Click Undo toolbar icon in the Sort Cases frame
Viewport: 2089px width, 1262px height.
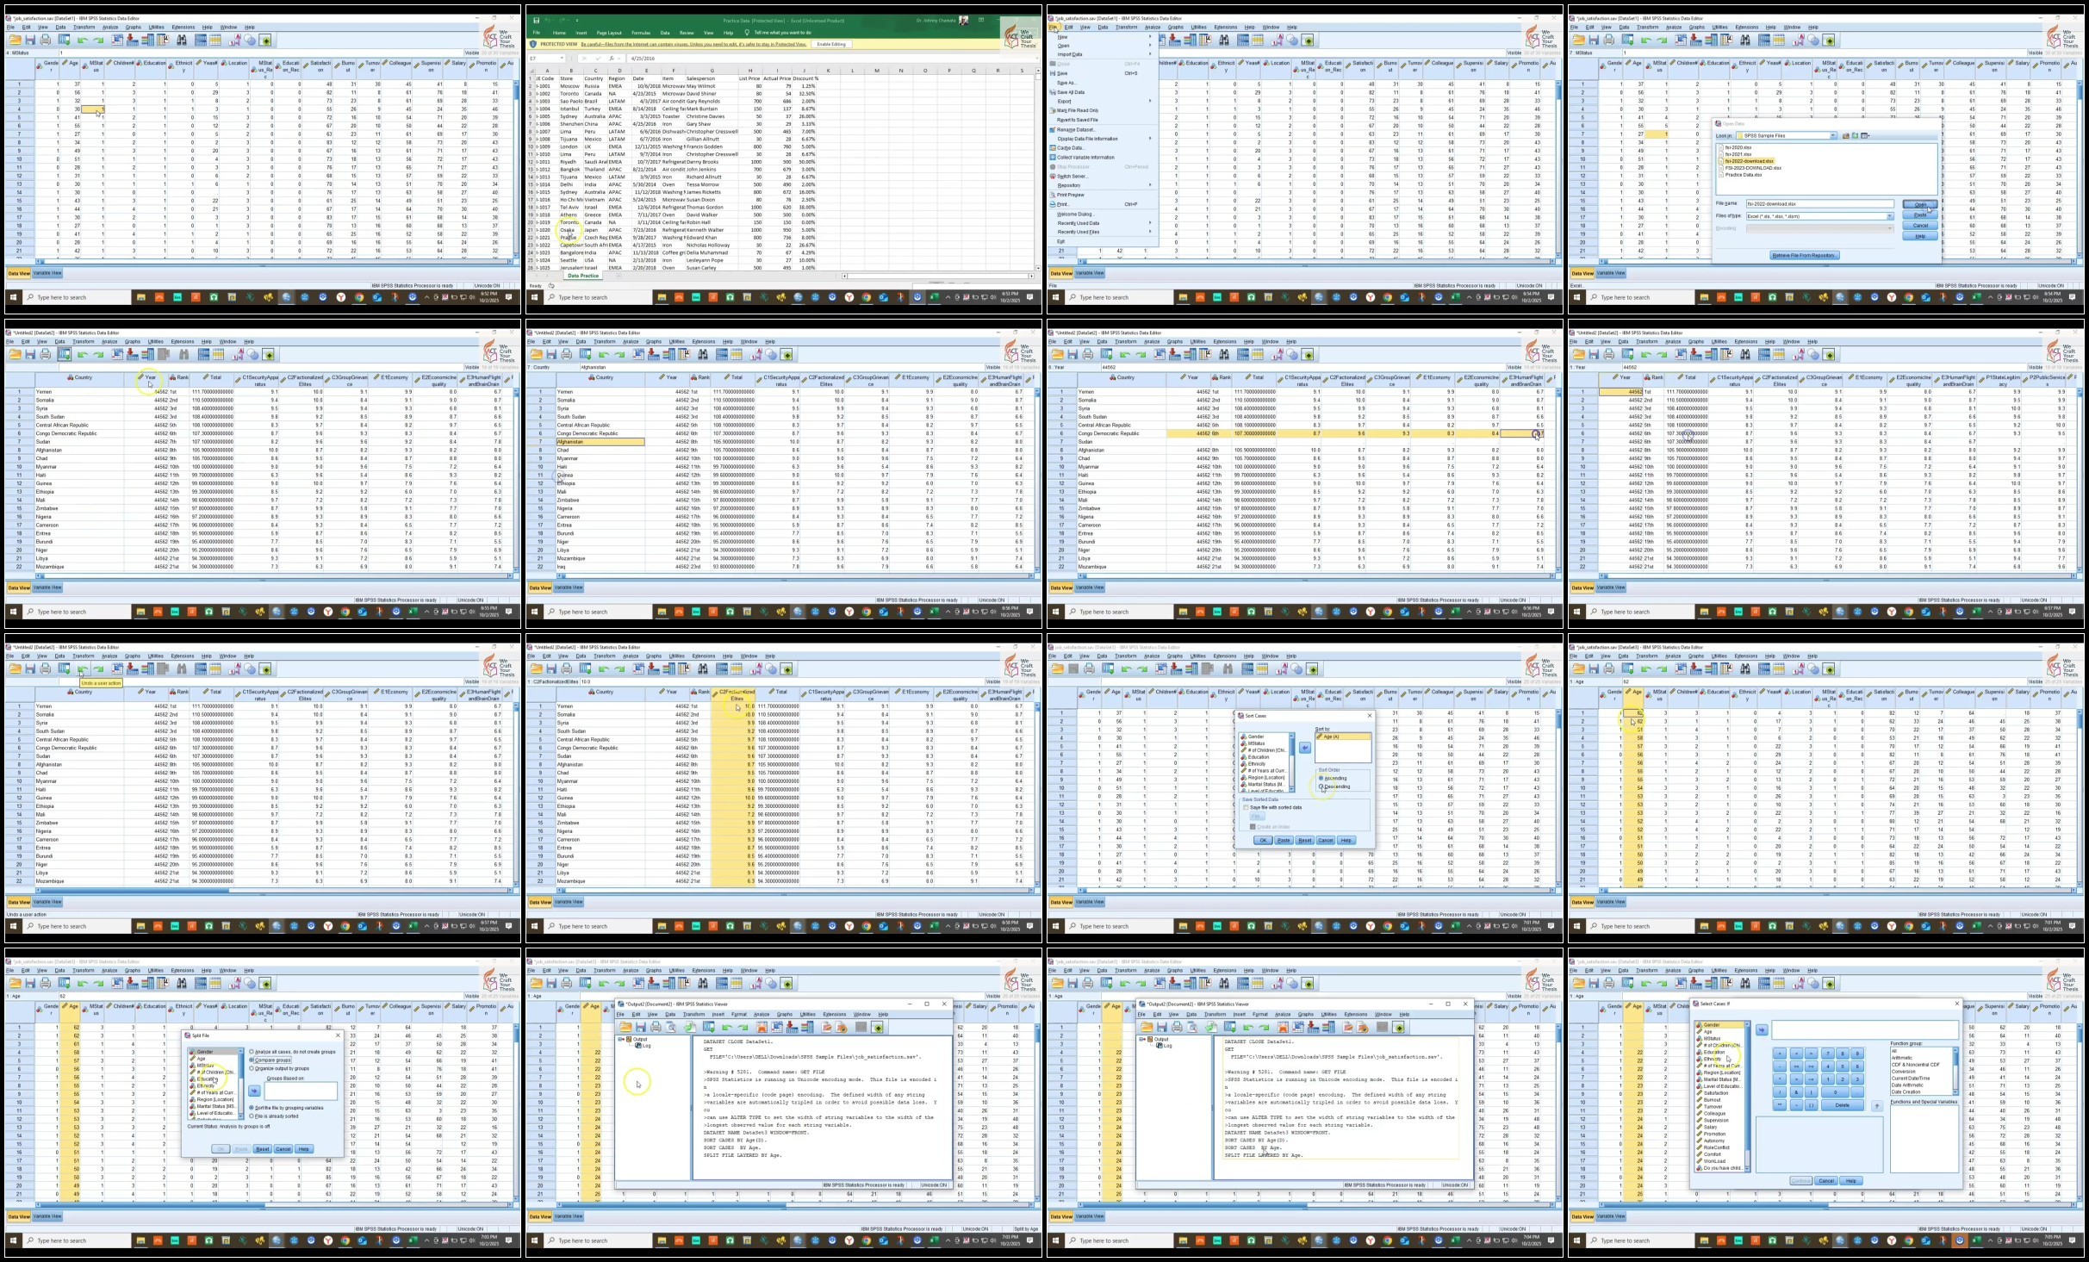click(x=1125, y=668)
